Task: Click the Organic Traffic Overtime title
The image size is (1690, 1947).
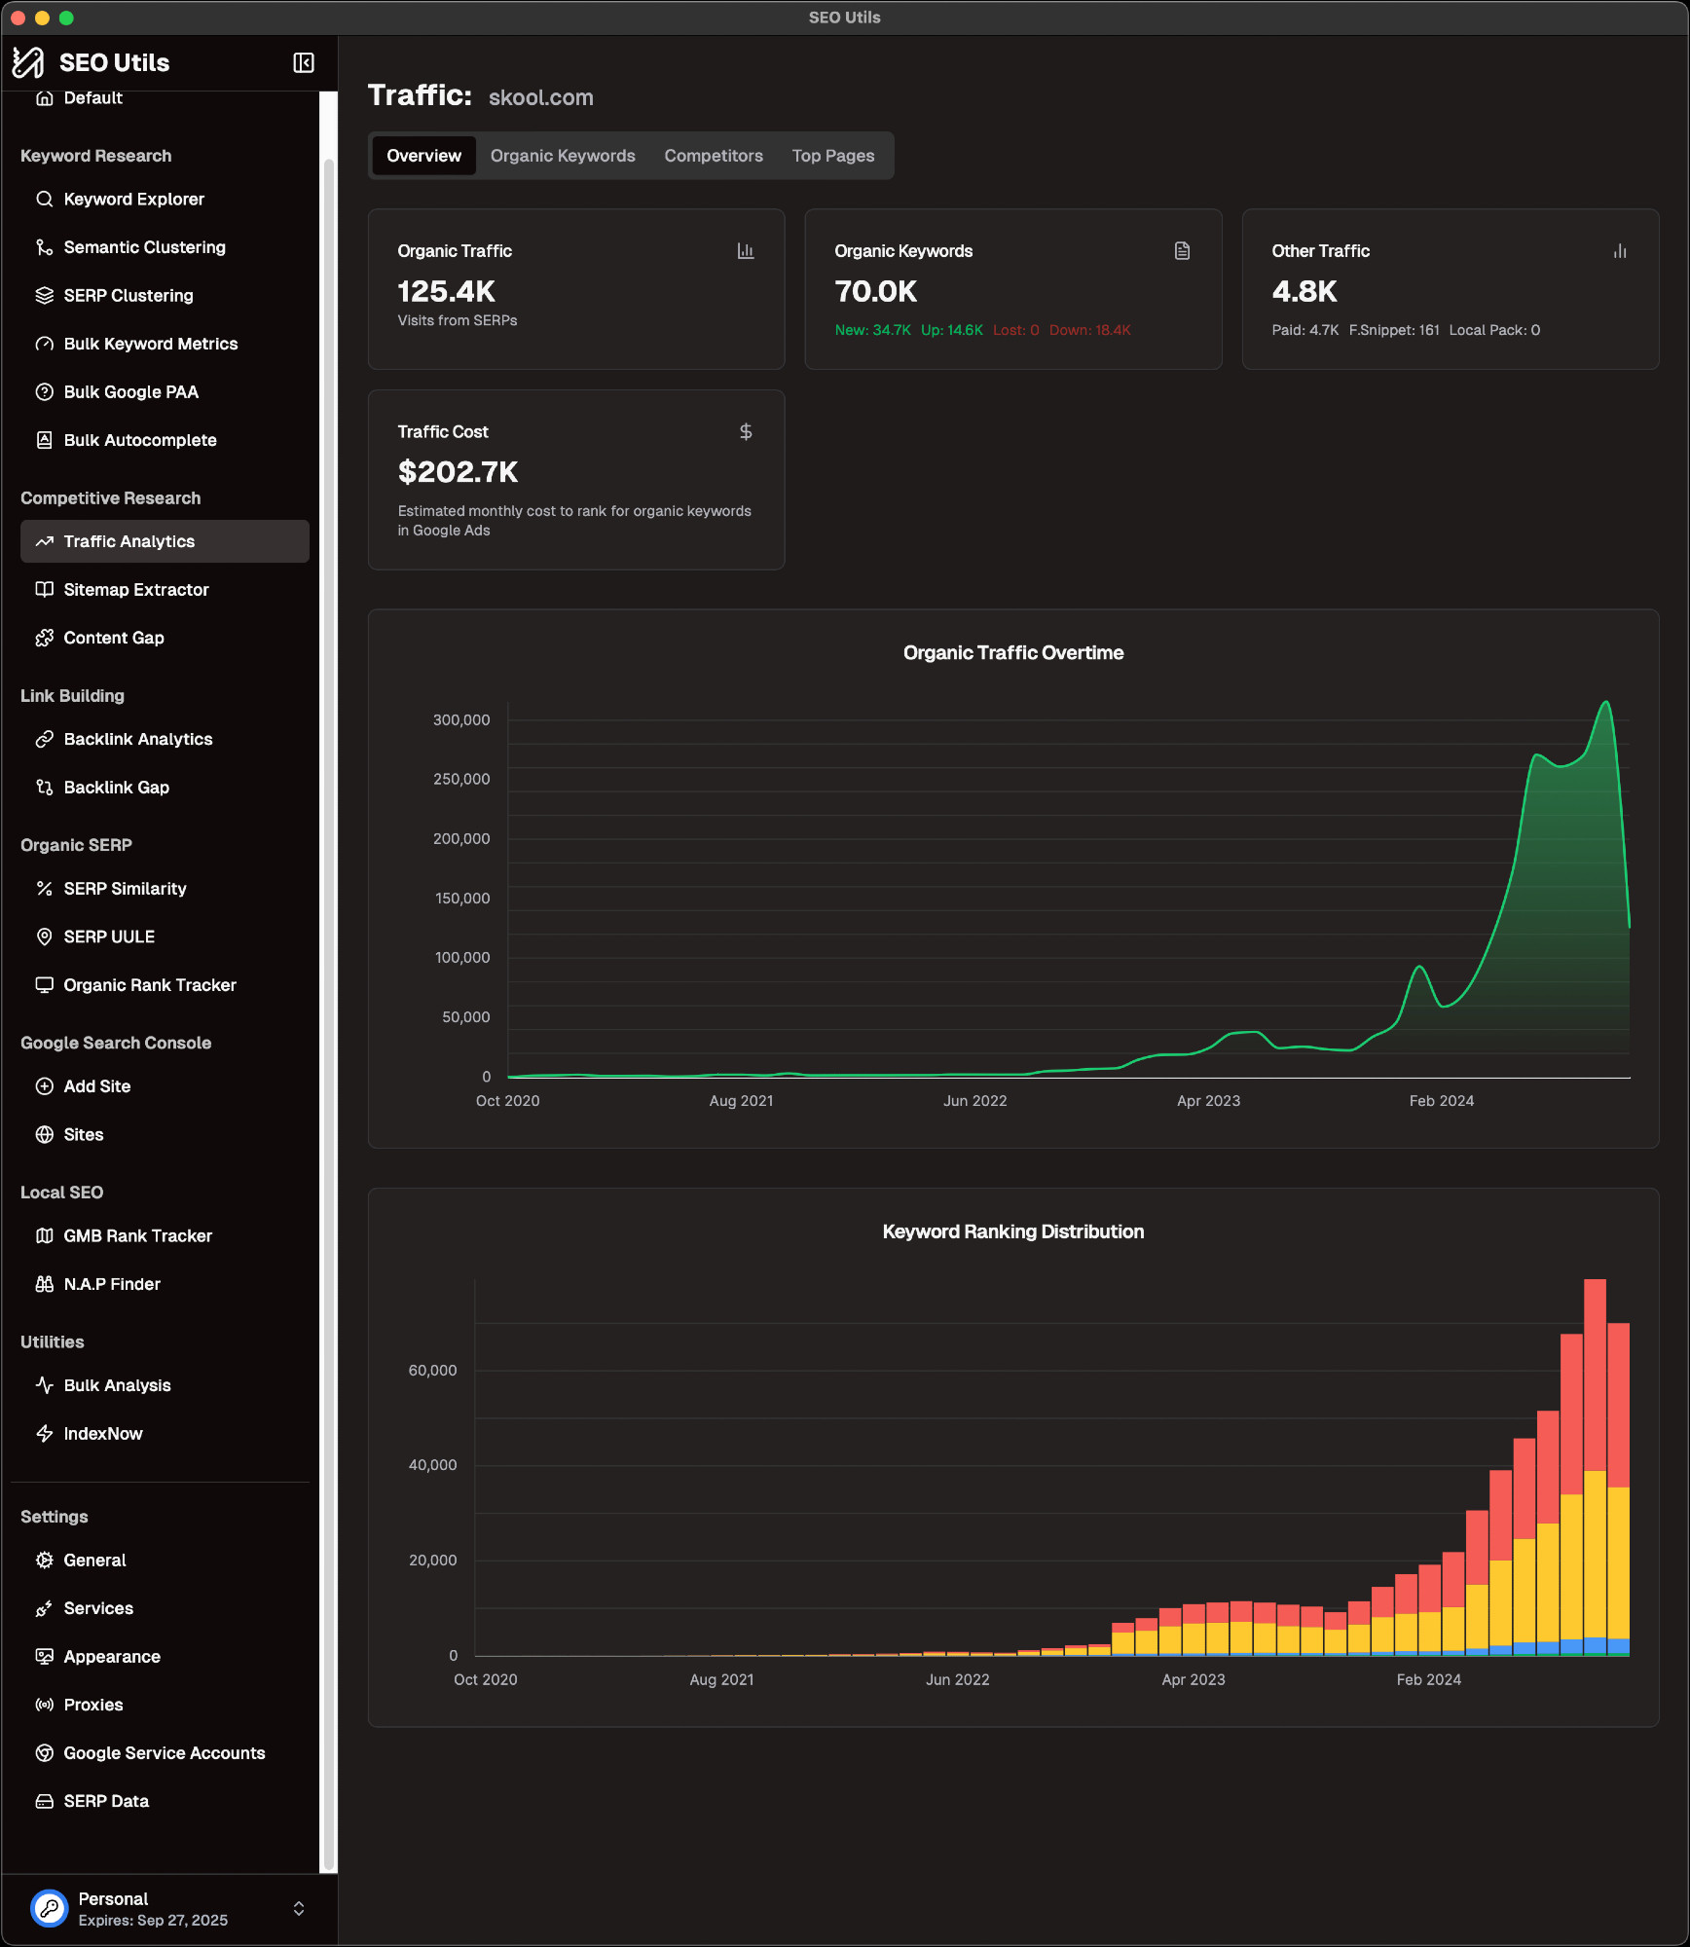Action: [1013, 653]
